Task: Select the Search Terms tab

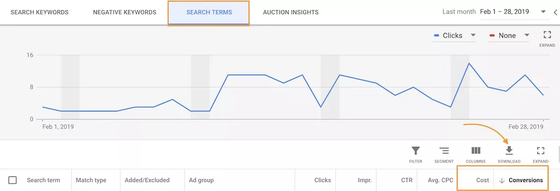Action: point(209,12)
